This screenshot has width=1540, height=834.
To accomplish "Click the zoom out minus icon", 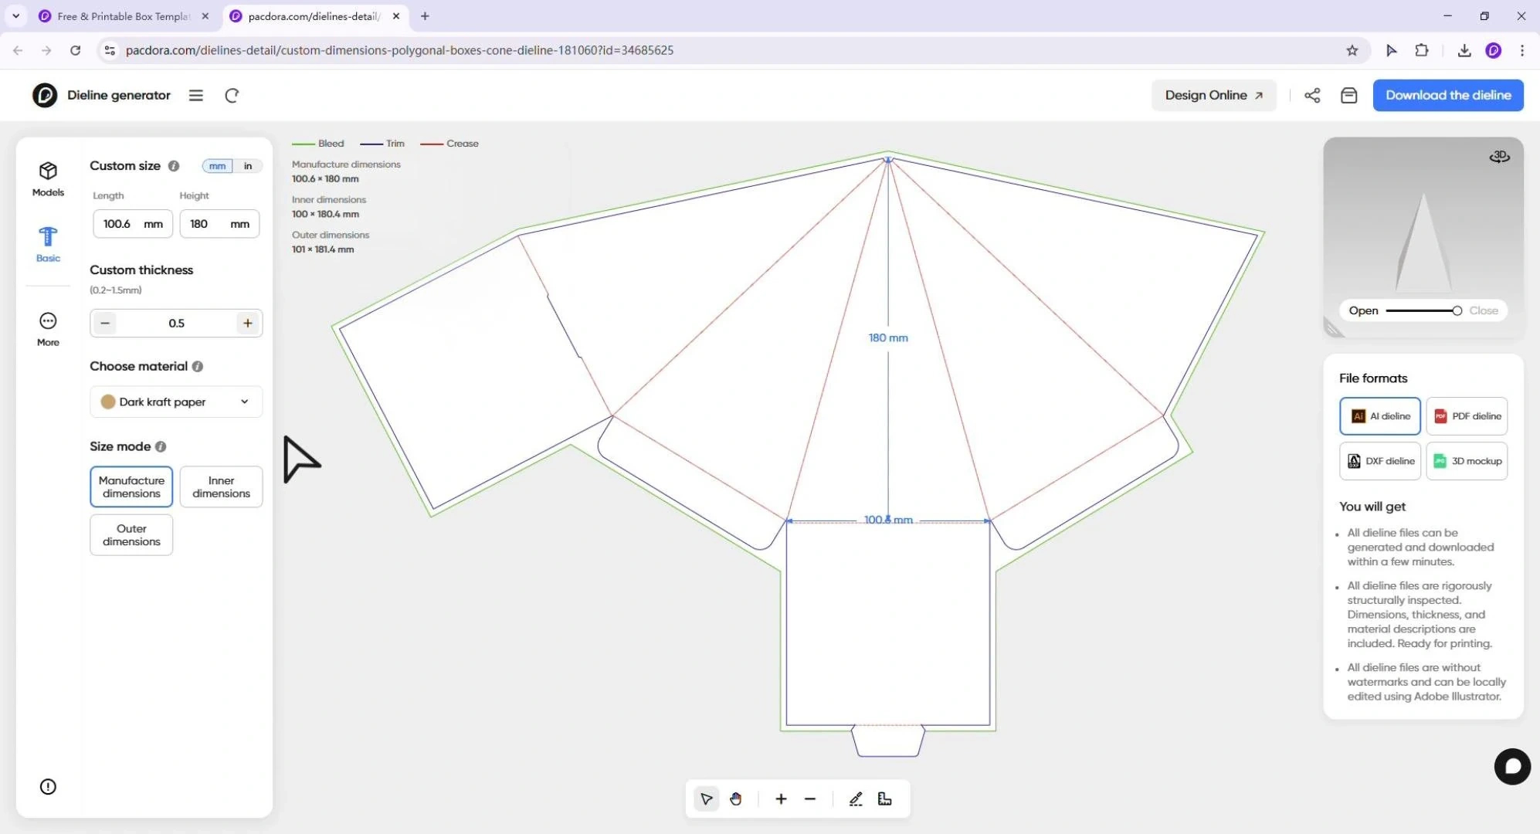I will tap(809, 799).
